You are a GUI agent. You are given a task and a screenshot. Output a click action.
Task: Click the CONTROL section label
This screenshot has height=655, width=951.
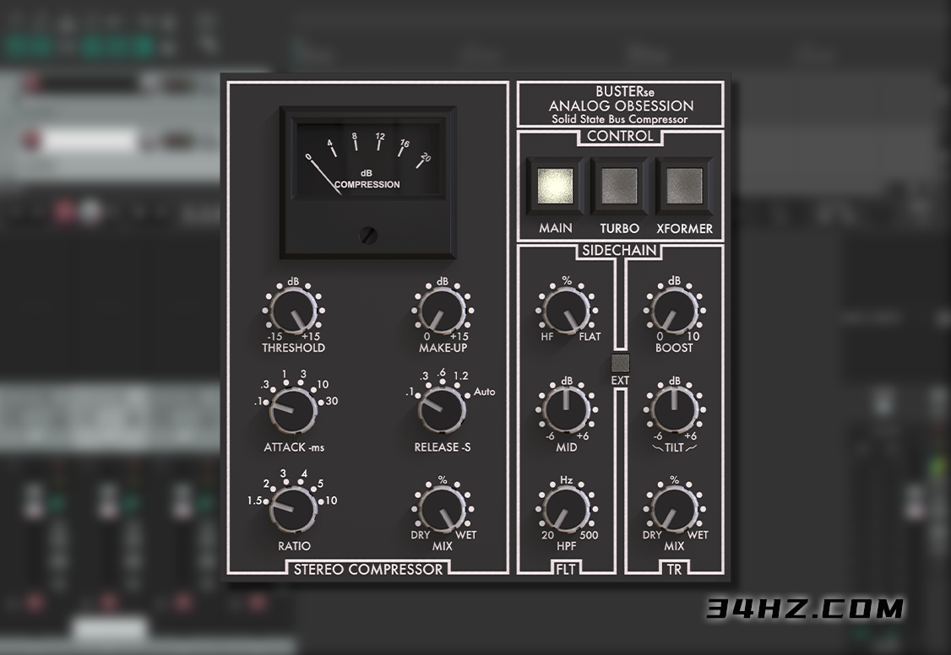click(x=620, y=137)
